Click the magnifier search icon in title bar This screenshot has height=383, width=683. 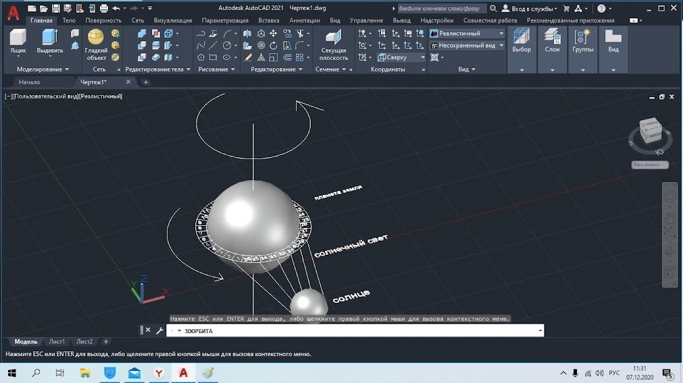(x=493, y=8)
